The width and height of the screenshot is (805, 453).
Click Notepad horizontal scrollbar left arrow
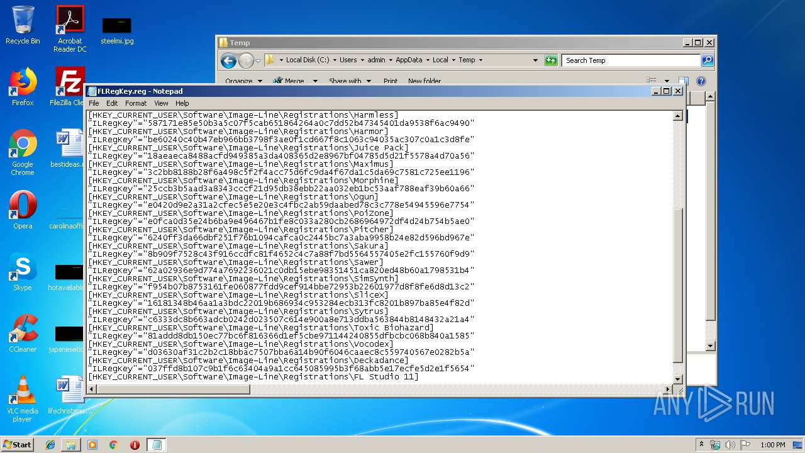(x=92, y=389)
